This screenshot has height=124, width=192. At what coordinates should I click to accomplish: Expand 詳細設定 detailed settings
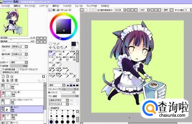point(49,108)
